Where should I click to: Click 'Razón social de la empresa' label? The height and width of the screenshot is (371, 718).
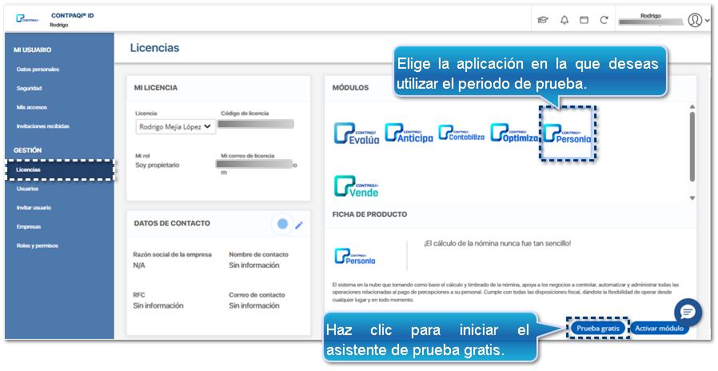tap(172, 254)
